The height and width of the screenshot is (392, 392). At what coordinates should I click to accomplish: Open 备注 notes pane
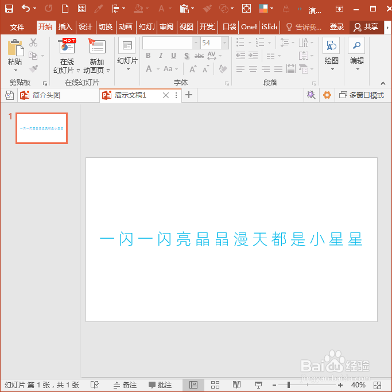click(x=125, y=385)
